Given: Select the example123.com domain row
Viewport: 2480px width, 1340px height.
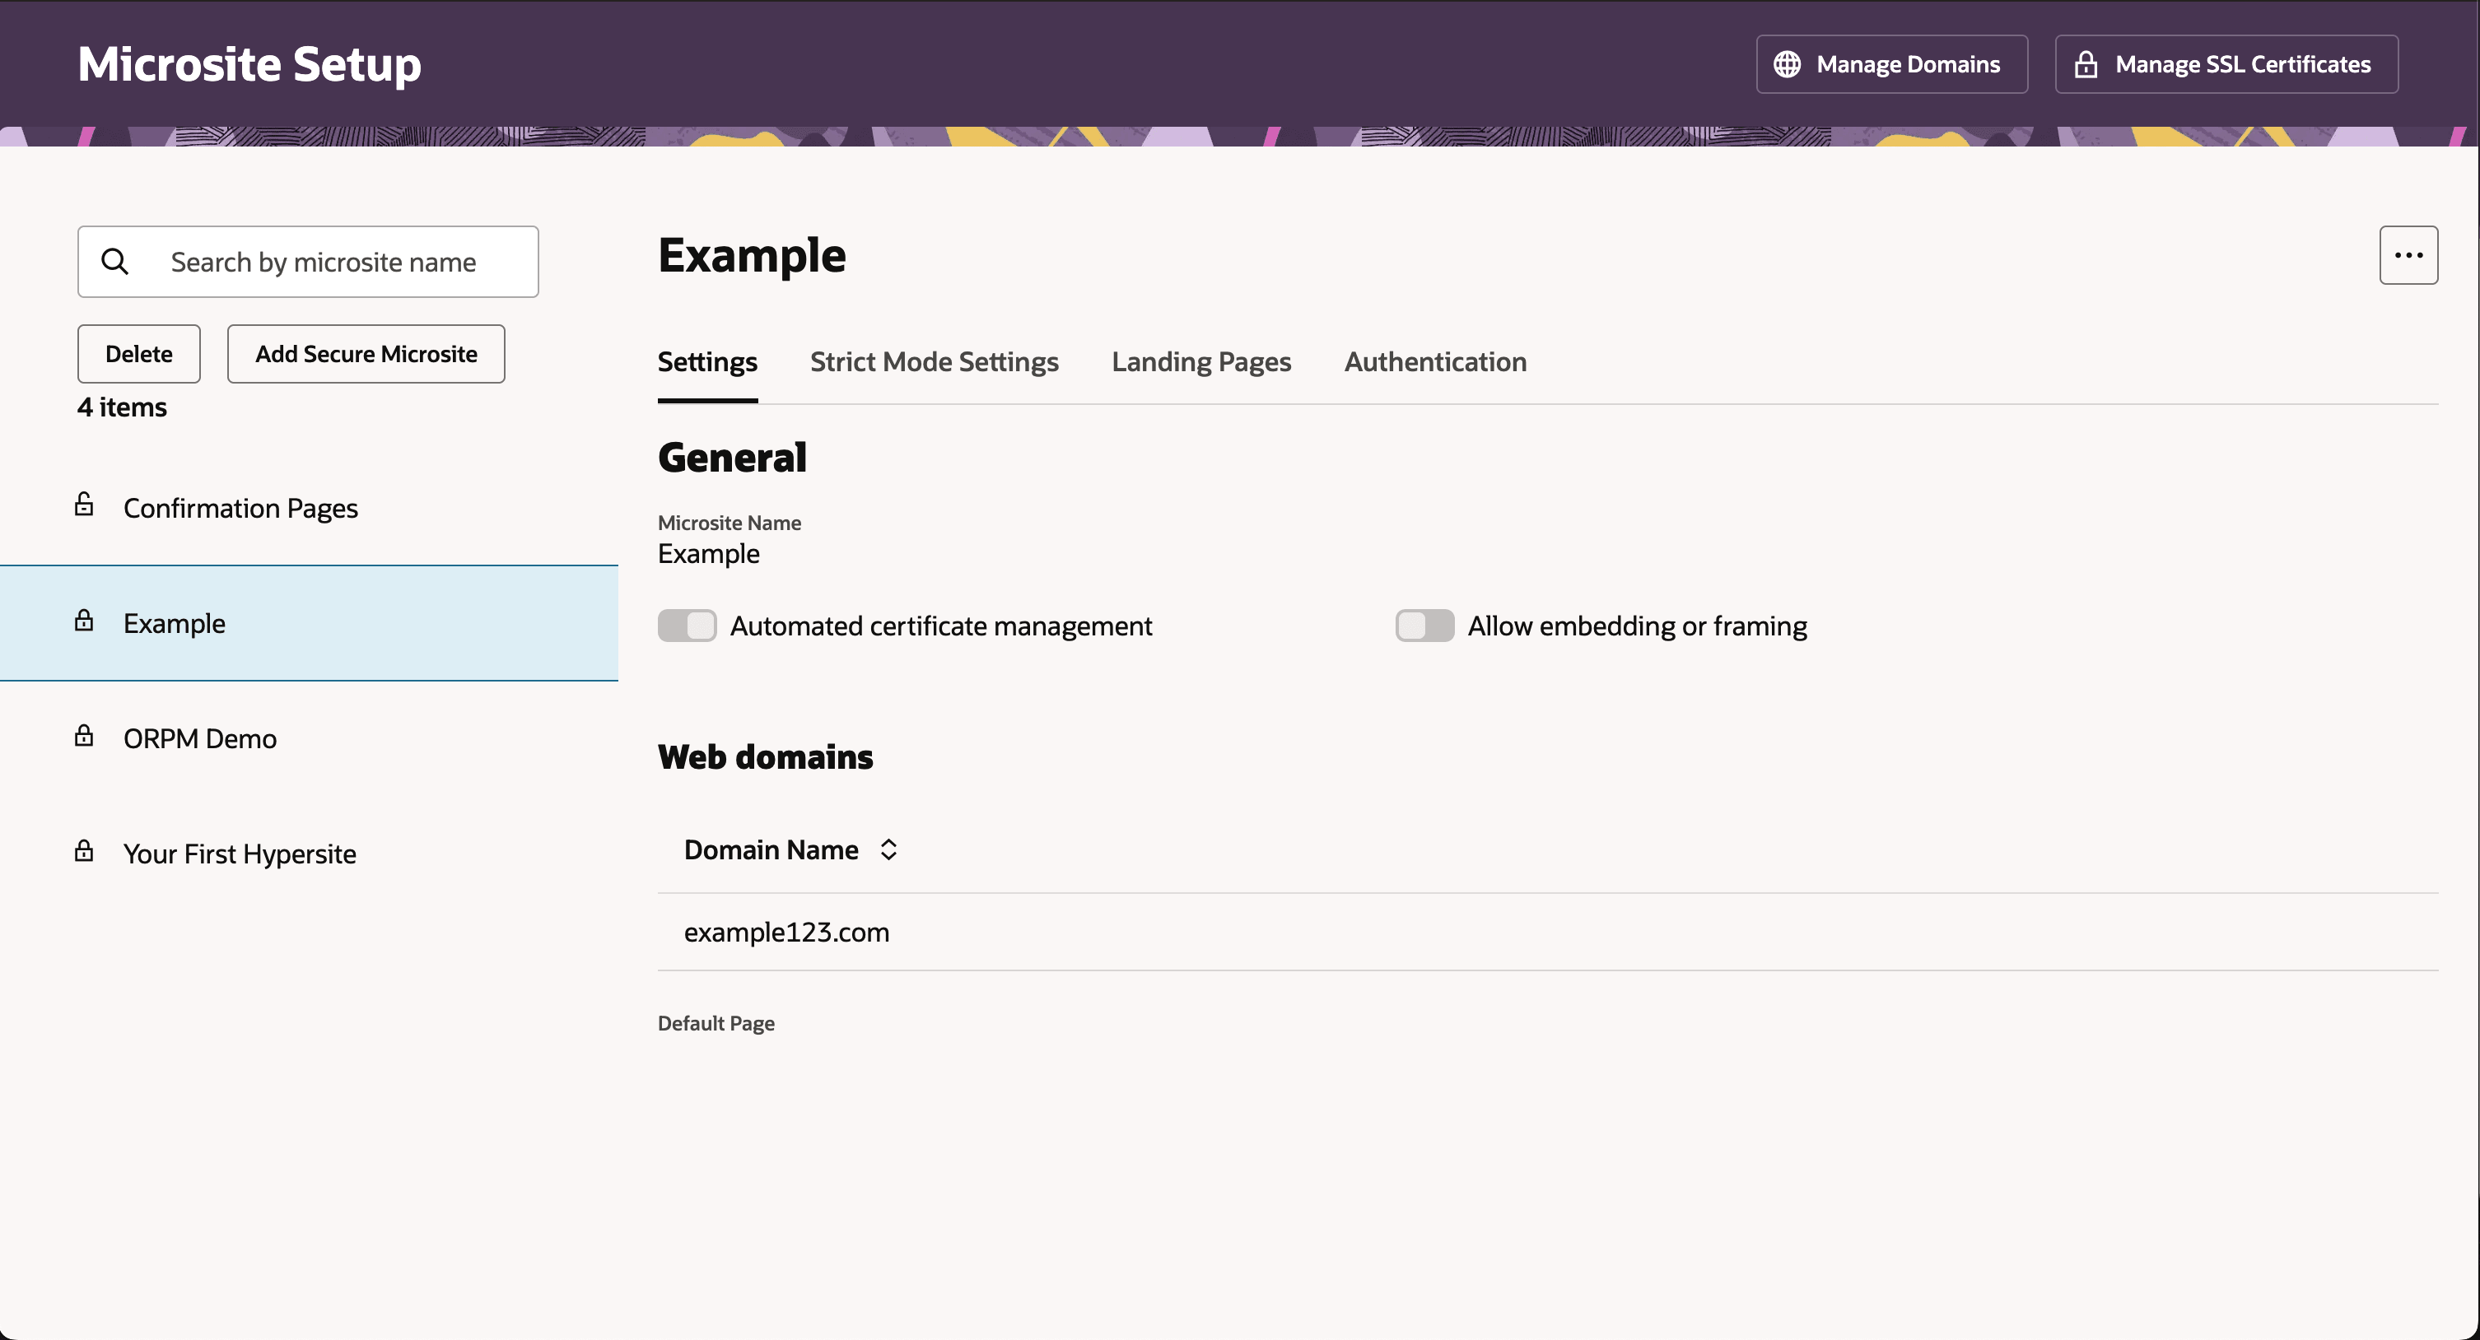Looking at the screenshot, I should 786,932.
